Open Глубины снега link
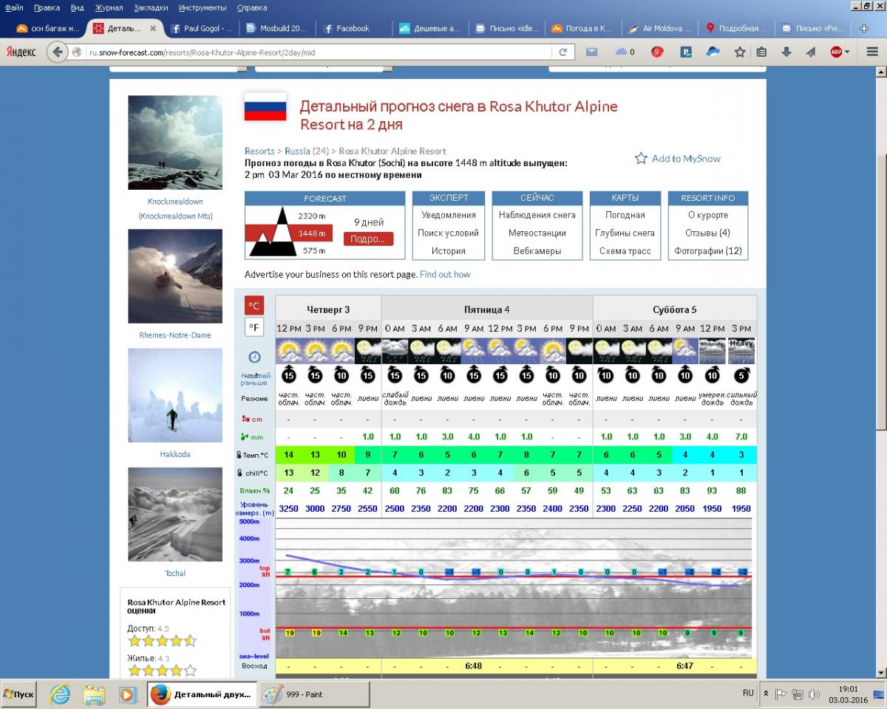 click(625, 233)
